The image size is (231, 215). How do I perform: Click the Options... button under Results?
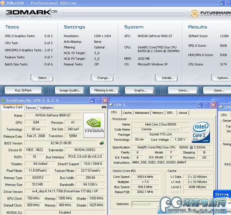point(221,78)
